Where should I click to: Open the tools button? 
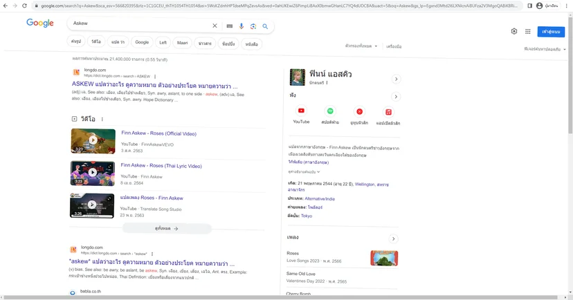[x=394, y=46]
